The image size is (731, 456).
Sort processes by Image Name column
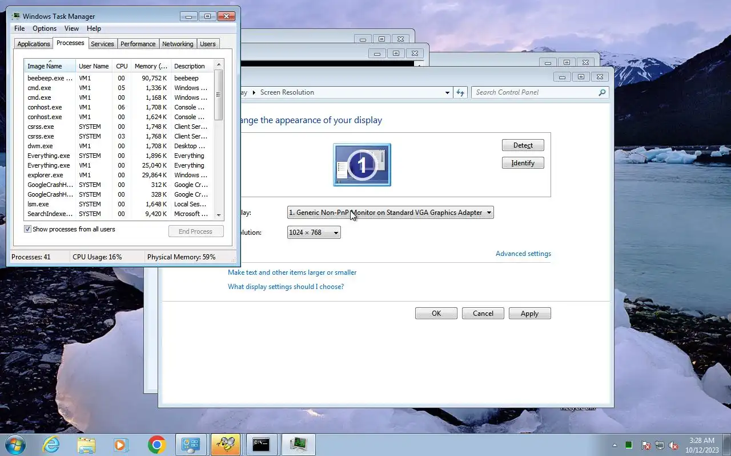[x=50, y=66]
